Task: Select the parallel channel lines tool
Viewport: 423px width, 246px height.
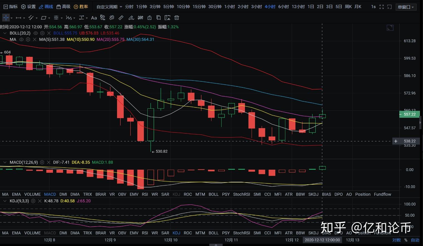Action: coord(31,18)
